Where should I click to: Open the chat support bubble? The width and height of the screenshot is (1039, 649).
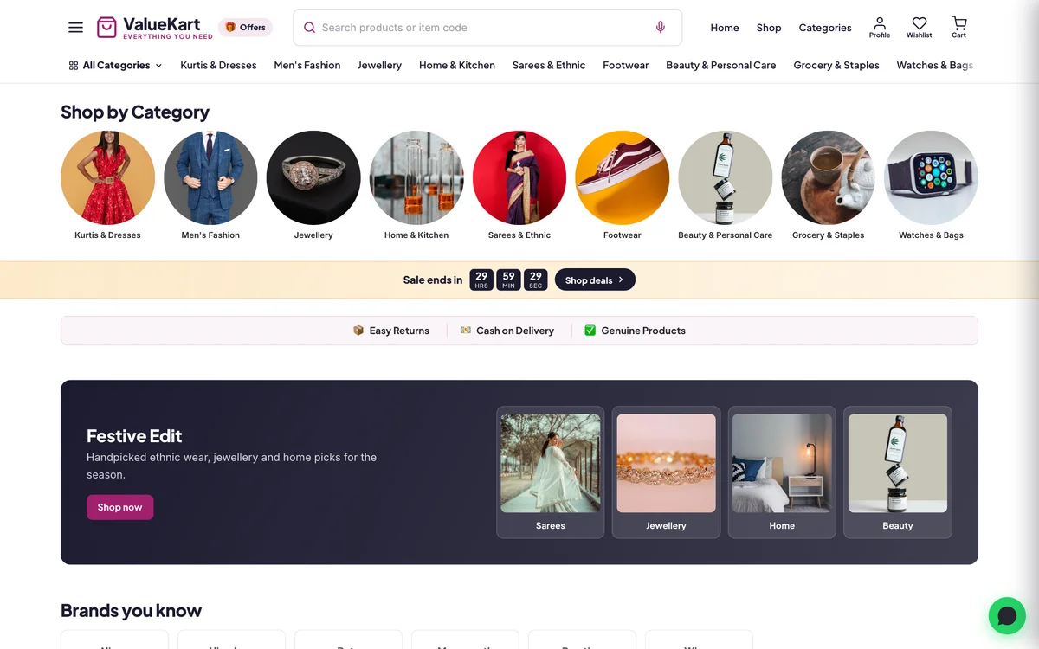pyautogui.click(x=1007, y=616)
